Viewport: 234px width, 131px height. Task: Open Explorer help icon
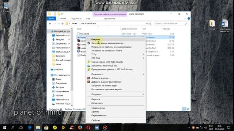tap(189, 19)
